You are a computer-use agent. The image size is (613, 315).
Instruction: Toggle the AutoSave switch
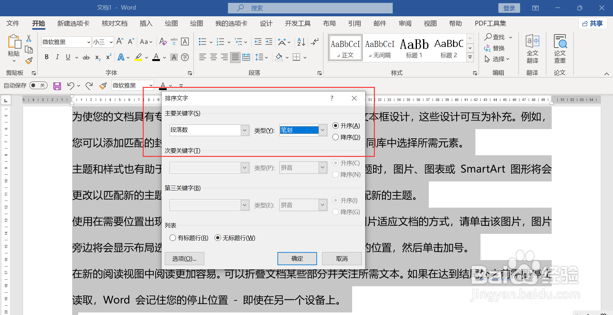[38, 86]
